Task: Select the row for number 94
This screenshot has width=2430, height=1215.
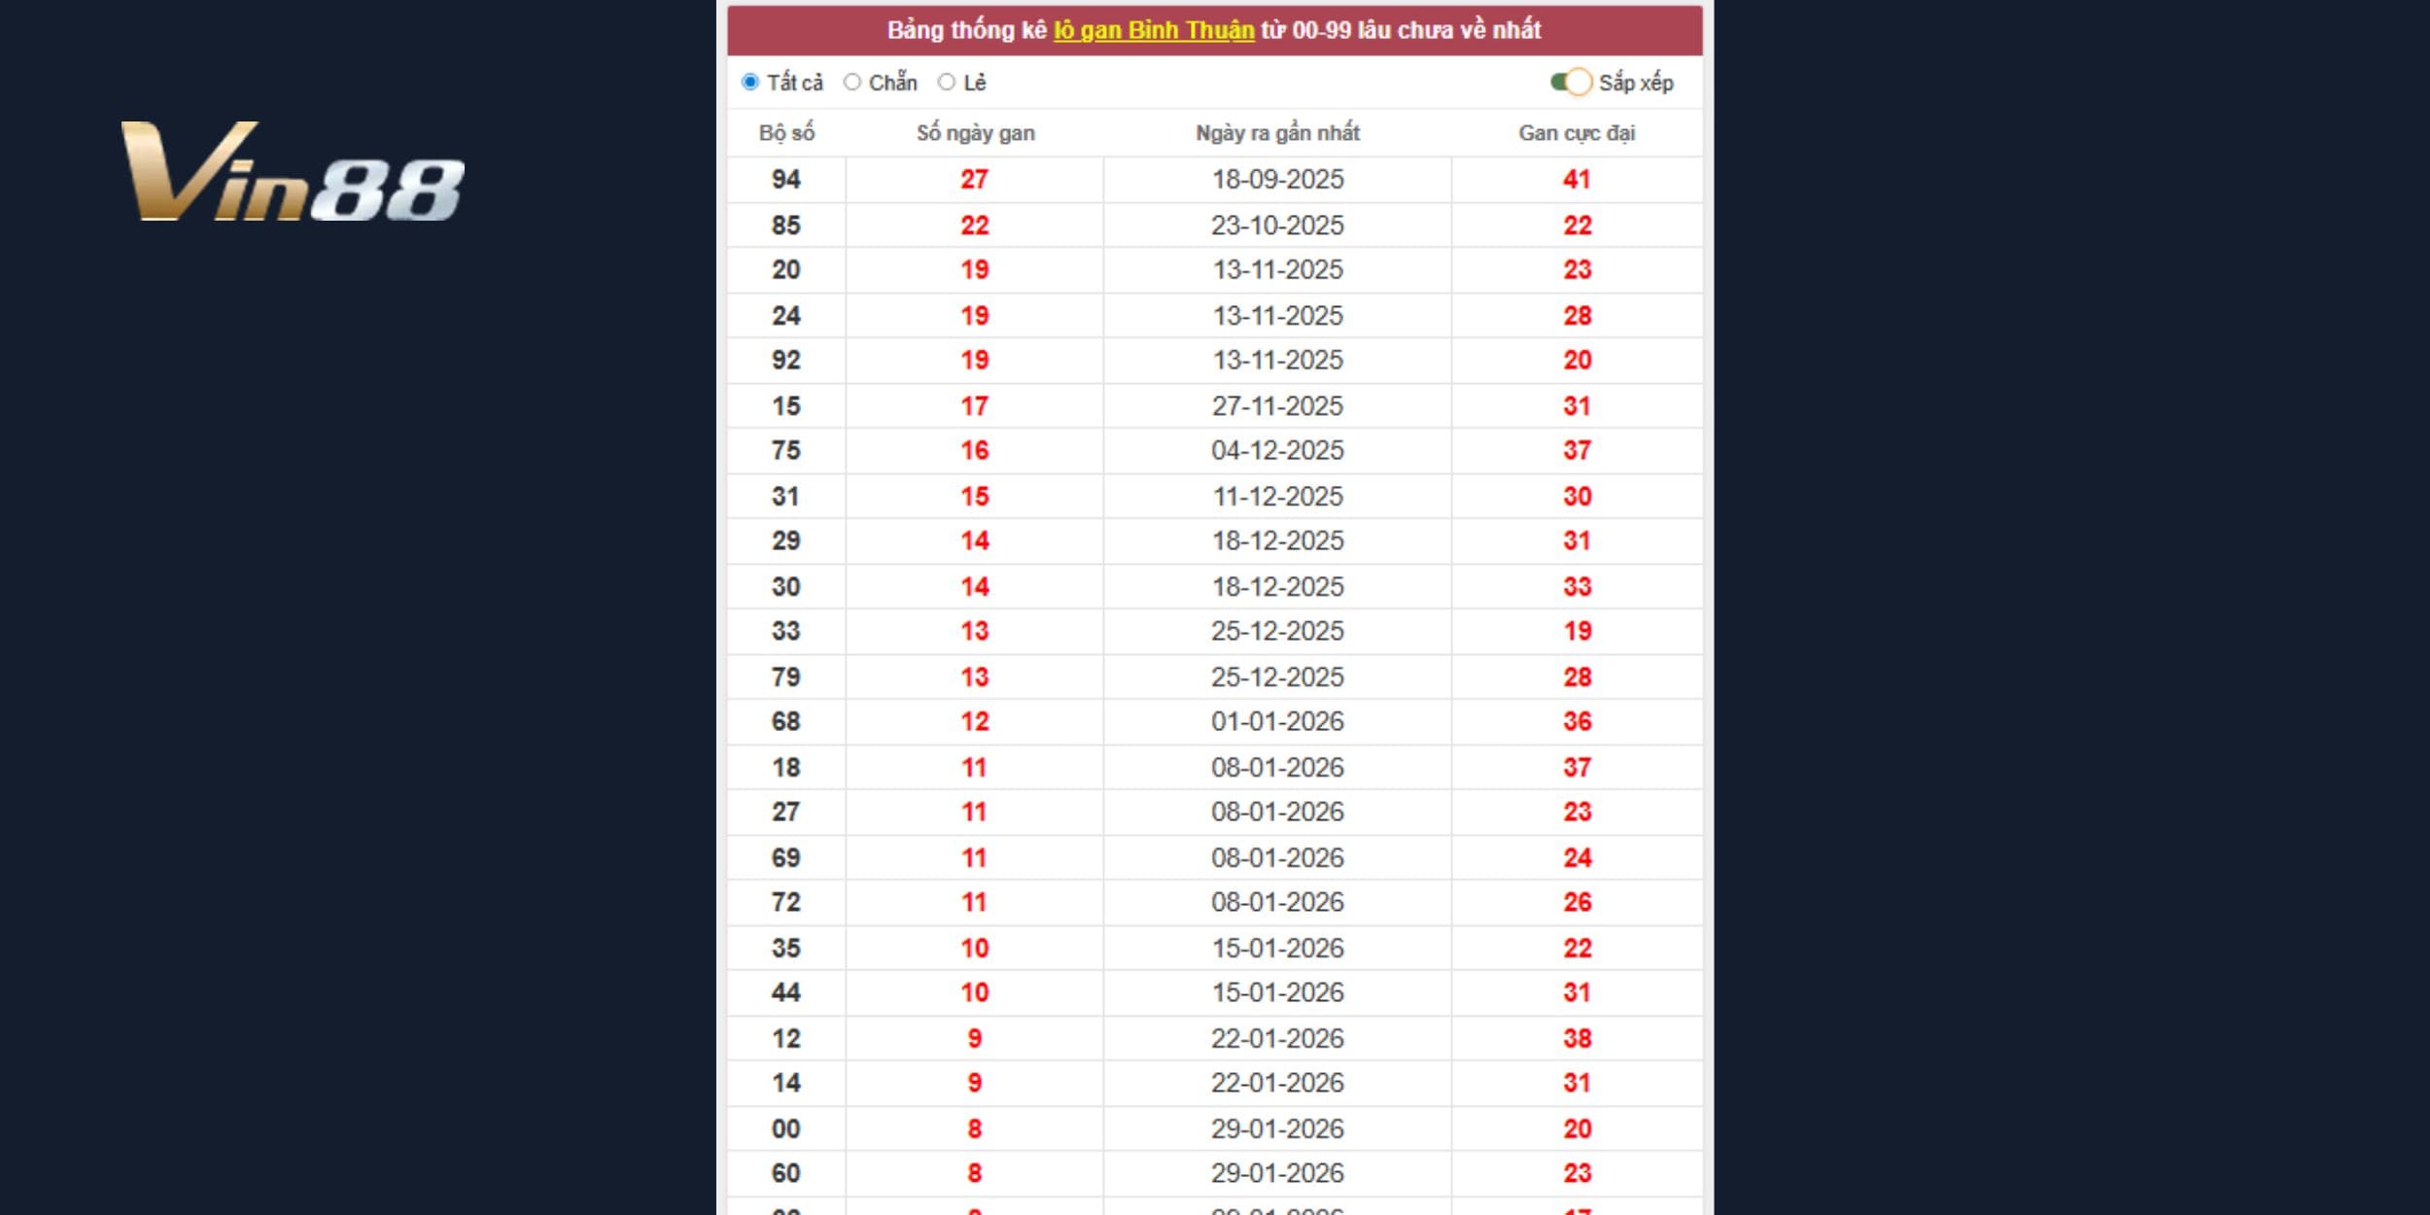Action: tap(786, 180)
